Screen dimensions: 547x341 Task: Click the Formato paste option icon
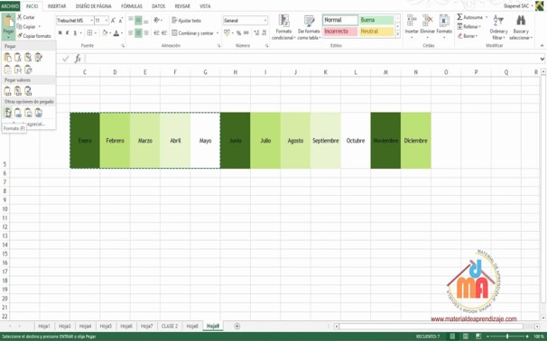point(8,113)
